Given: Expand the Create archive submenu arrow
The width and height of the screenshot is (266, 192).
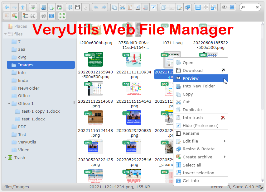Looking at the screenshot, I should point(225,157).
